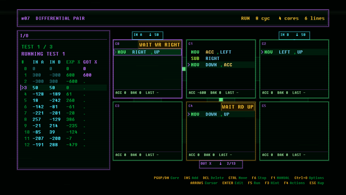Select the MOV DOWN, UP line in core C4
This screenshot has width=346, height=195.
tap(221, 114)
